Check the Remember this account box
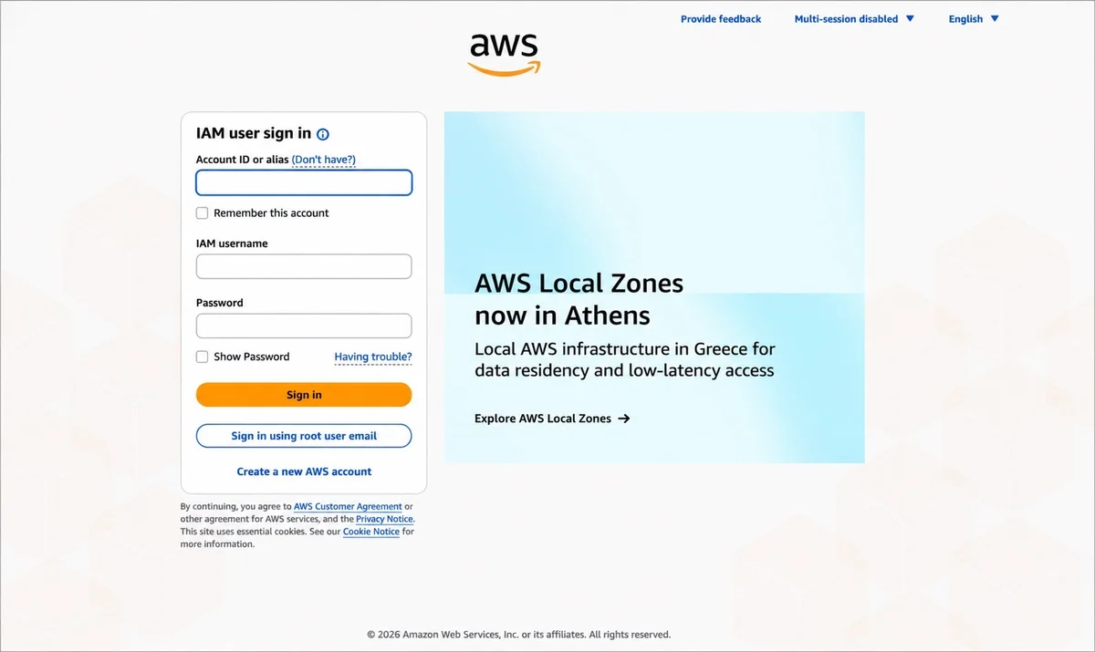 [203, 213]
